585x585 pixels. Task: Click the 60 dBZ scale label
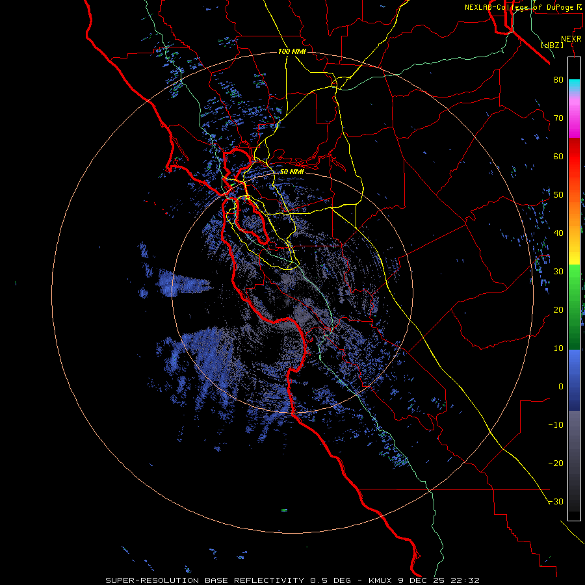coord(558,156)
